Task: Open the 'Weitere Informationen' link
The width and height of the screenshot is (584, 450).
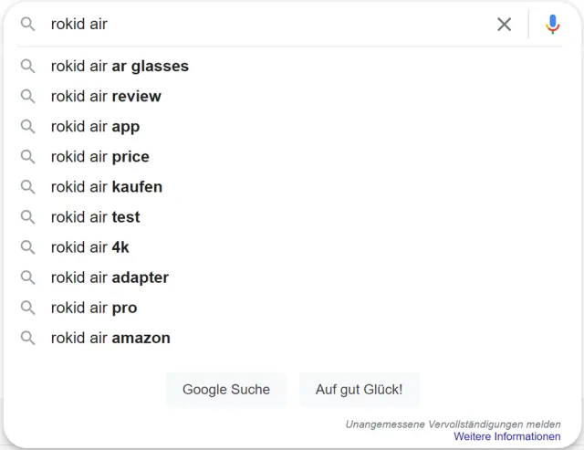Action: (506, 437)
